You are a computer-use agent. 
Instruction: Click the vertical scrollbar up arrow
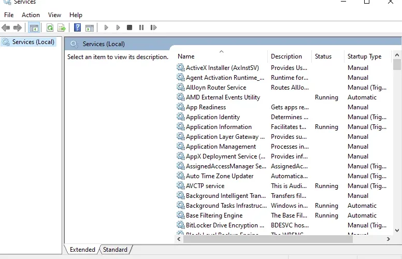click(x=397, y=55)
